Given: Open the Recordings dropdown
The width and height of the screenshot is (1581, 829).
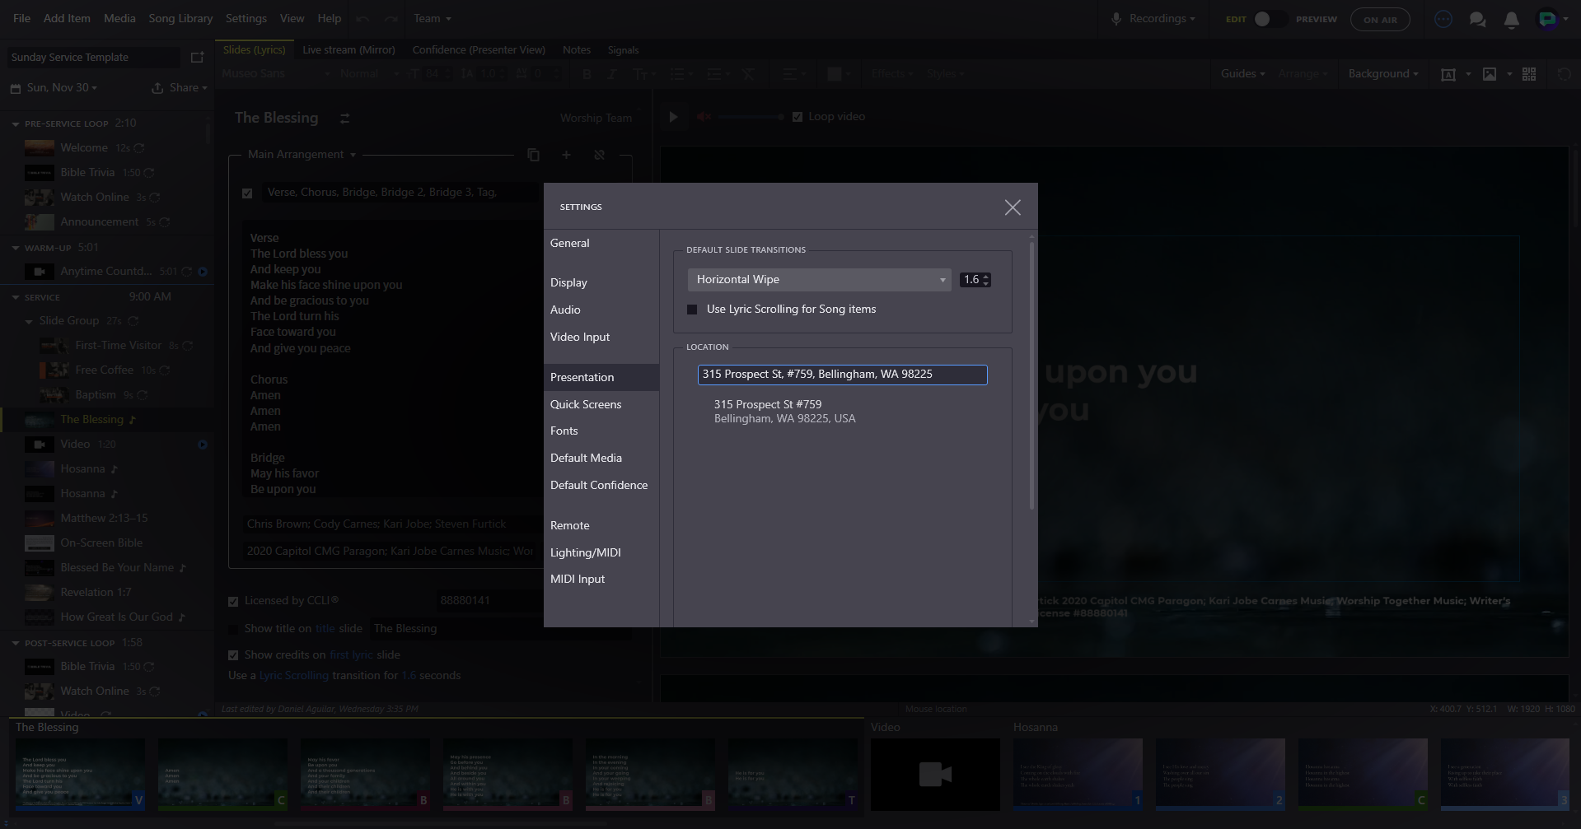Looking at the screenshot, I should pos(1162,19).
